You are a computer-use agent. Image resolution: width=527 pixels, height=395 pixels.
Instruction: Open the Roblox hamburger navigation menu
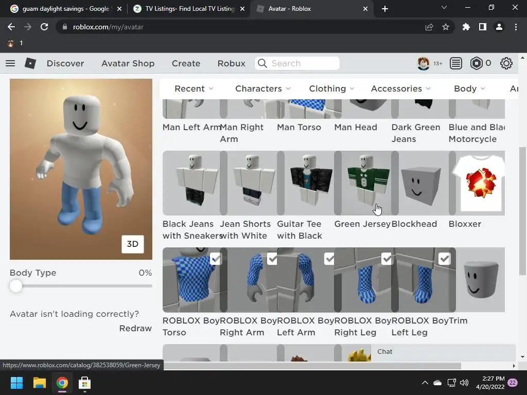(10, 63)
